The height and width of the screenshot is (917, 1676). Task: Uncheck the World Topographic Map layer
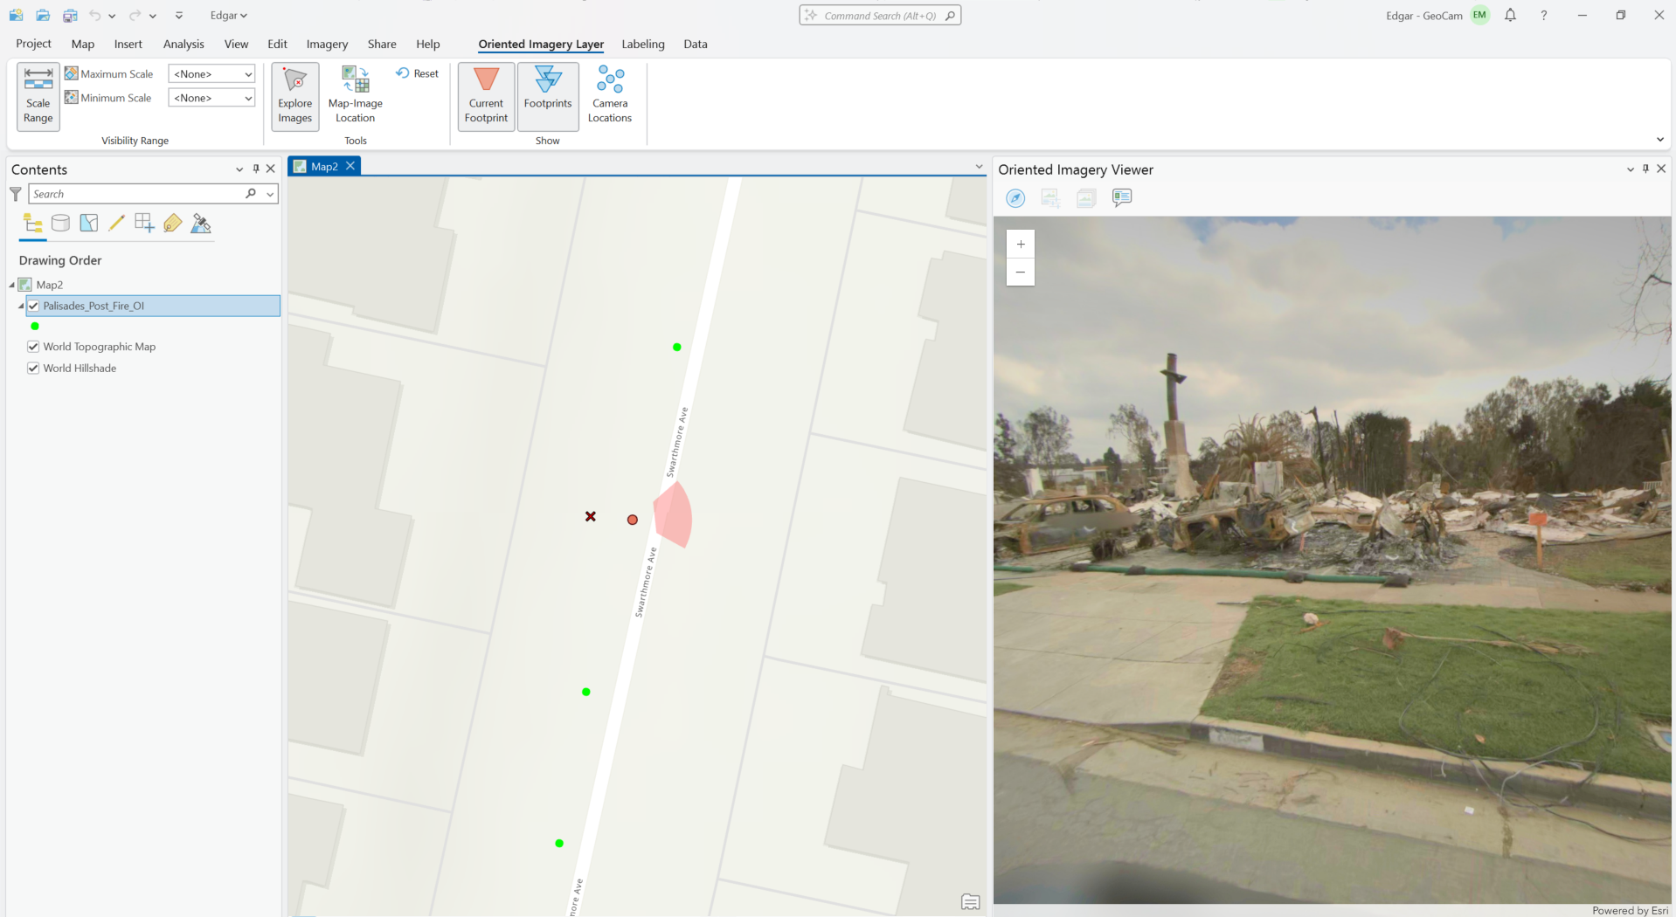33,347
